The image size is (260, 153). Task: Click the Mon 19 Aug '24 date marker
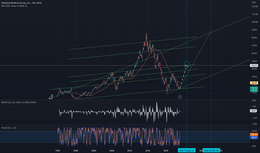[x=187, y=150]
